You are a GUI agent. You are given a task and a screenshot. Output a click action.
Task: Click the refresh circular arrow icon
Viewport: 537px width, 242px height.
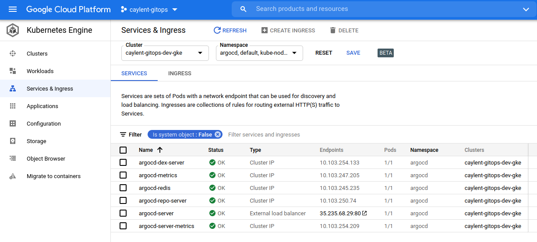coord(217,30)
